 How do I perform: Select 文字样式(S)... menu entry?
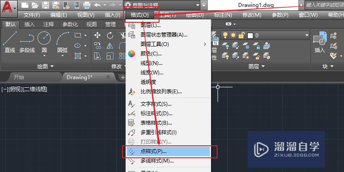tap(168, 104)
